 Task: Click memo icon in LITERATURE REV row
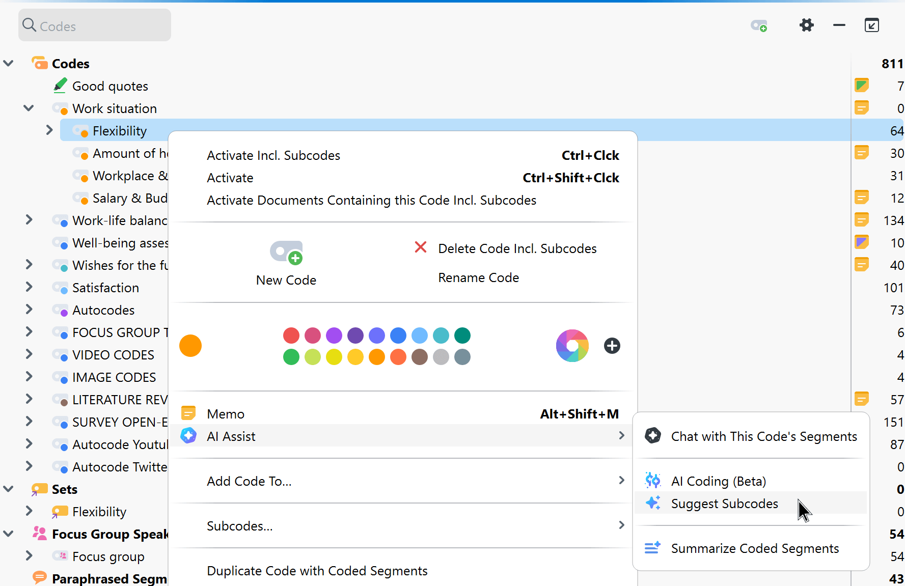861,399
